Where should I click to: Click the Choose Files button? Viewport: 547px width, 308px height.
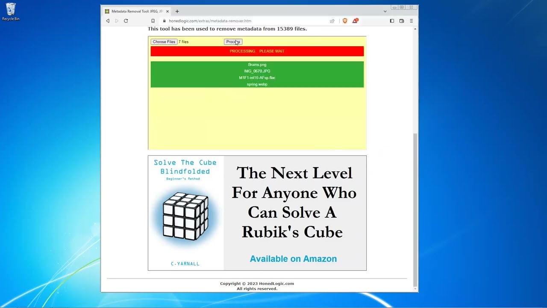pyautogui.click(x=164, y=42)
